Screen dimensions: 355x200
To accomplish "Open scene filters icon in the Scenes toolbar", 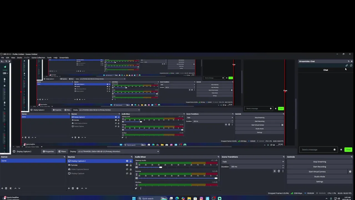I will pos(11,188).
